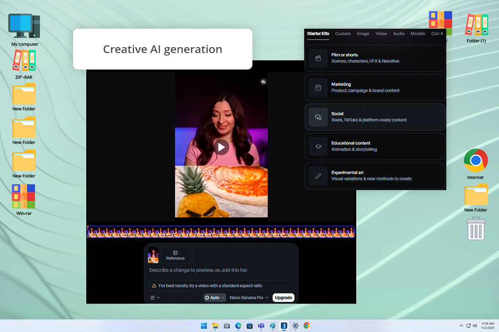This screenshot has height=332, width=499.
Task: Open the ZIP-RAR desktop icon
Action: pos(24,65)
